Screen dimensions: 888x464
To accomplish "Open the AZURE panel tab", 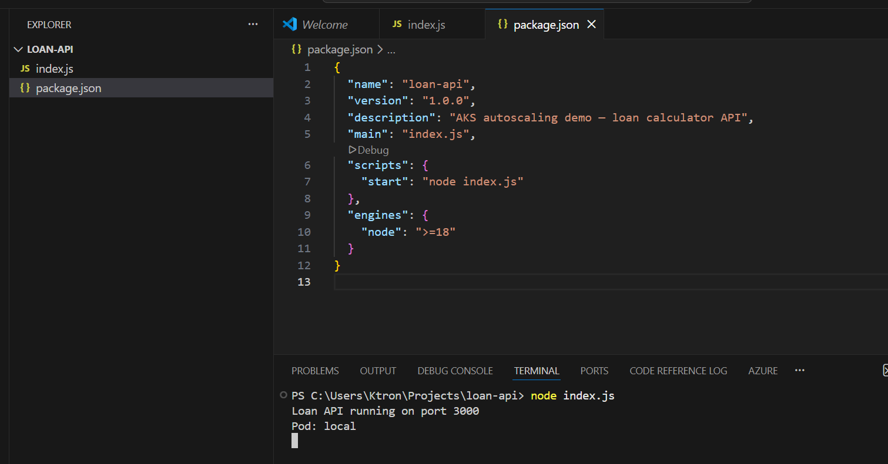I will coord(763,371).
